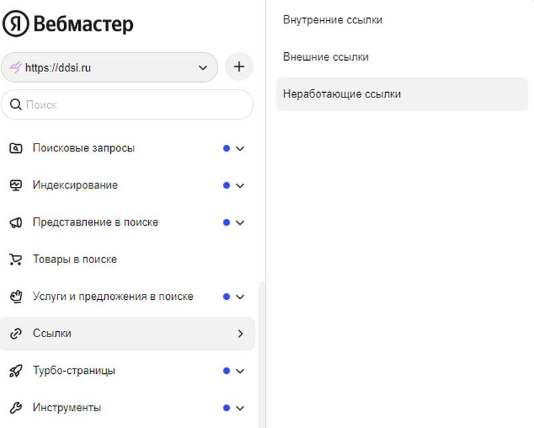Focus the Поиск search field
The image size is (534, 428).
[127, 105]
